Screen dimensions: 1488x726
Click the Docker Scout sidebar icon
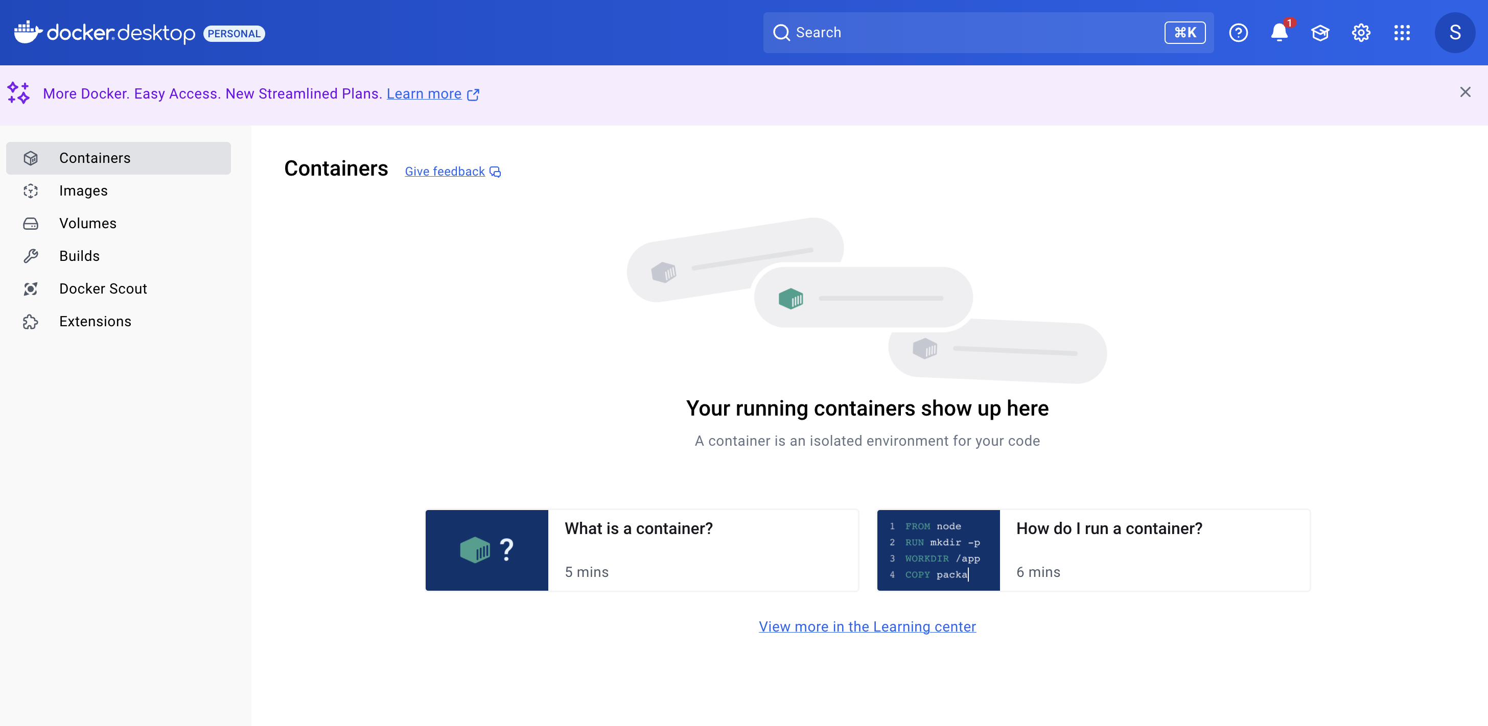pos(31,288)
